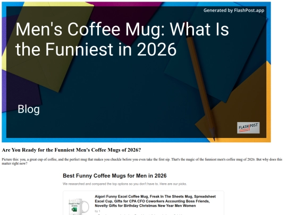287x215 pixels.
Task: Click the FlashPost logo badge on banner
Action: coord(248,127)
